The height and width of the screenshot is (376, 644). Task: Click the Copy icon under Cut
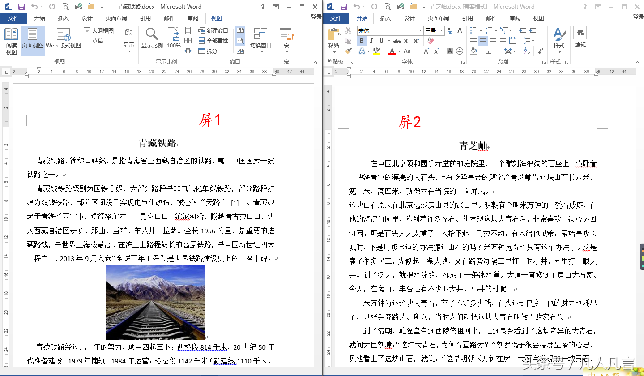click(x=348, y=41)
